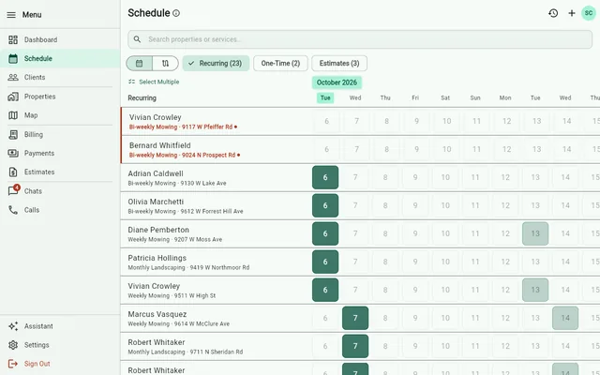Open Vivian Crowley 9511 W High St row
Viewport: 600px width, 375px height.
[217, 290]
